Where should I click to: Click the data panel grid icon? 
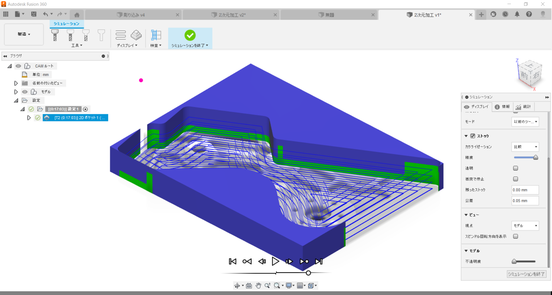point(6,14)
